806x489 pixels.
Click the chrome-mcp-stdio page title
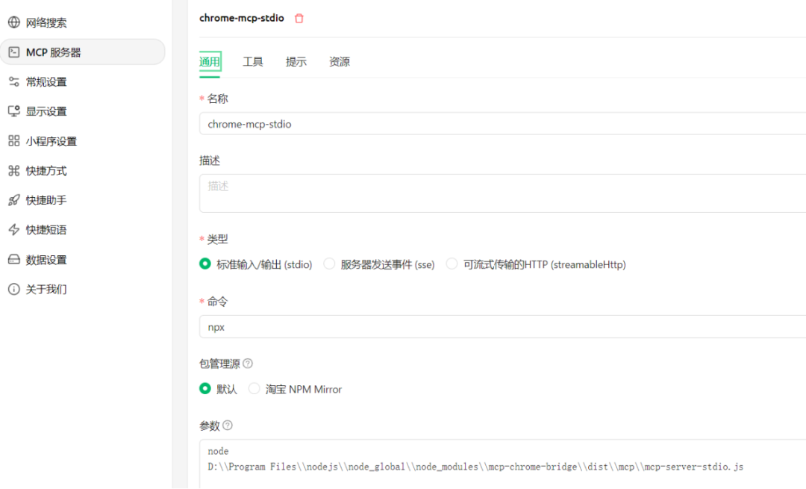click(x=242, y=18)
